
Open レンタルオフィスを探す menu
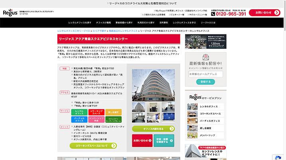(80, 23)
